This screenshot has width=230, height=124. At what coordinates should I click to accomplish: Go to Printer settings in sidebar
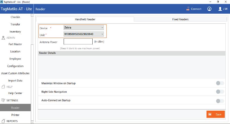click(x=15, y=115)
